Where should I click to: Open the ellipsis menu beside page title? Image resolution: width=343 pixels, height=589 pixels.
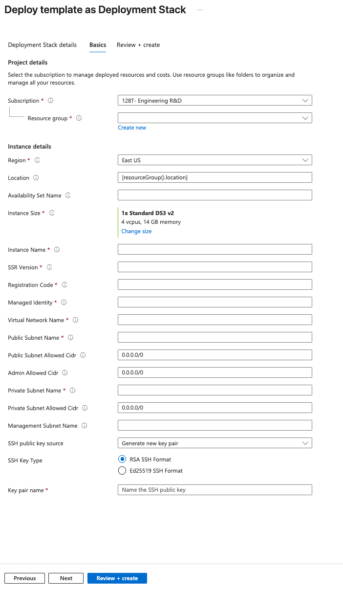tap(200, 10)
